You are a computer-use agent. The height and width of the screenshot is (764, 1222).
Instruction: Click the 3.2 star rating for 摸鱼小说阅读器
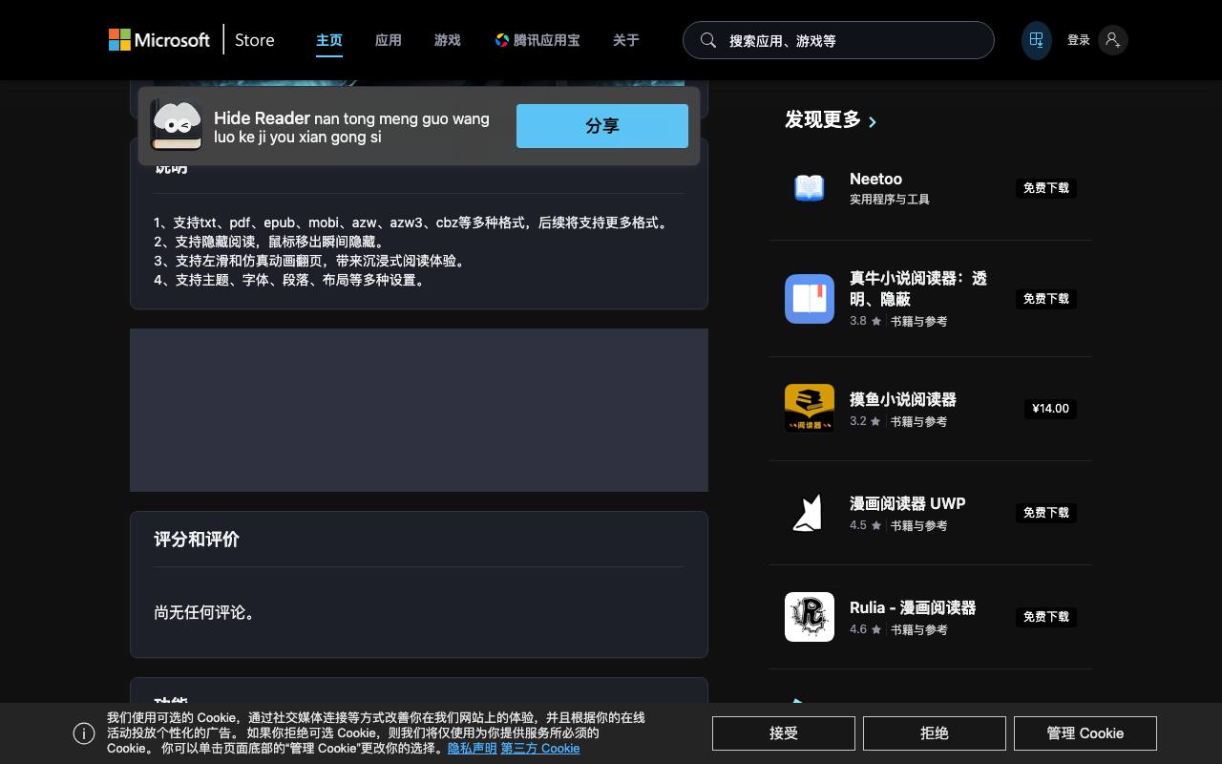866,421
